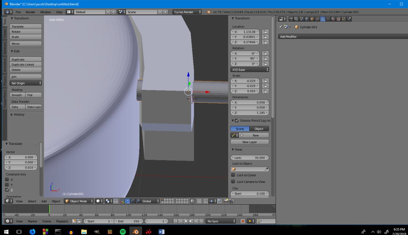Click the Scale manipulator icon
Viewport: 408px width, 235px height.
click(138, 201)
